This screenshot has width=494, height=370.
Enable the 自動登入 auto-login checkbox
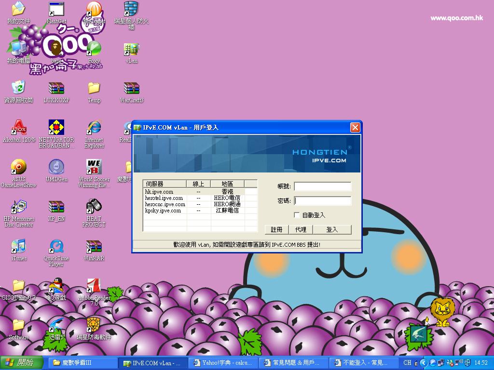coord(297,215)
